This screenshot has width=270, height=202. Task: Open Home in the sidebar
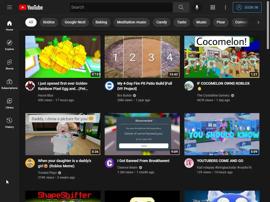pos(9,26)
